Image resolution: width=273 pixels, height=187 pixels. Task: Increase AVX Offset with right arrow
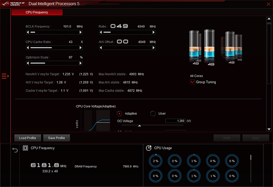click(153, 48)
